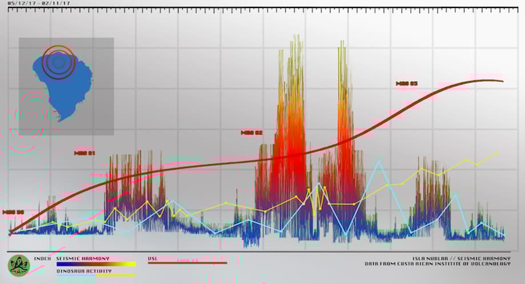The width and height of the screenshot is (525, 284).
Task: Click the end of the brown USL curve
Action: (x=502, y=81)
